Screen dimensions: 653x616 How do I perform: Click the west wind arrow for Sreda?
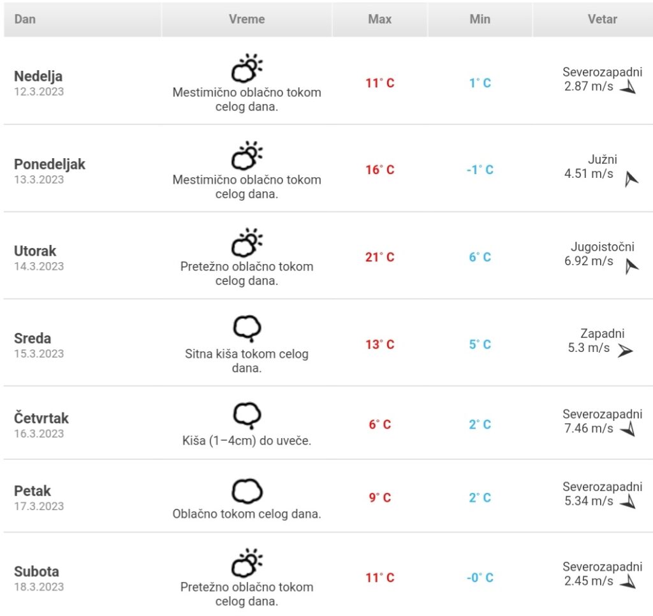pyautogui.click(x=625, y=350)
